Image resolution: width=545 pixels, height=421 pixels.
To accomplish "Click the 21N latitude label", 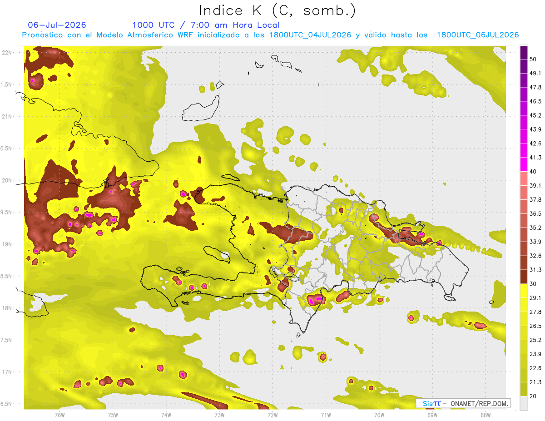I will click(x=7, y=116).
